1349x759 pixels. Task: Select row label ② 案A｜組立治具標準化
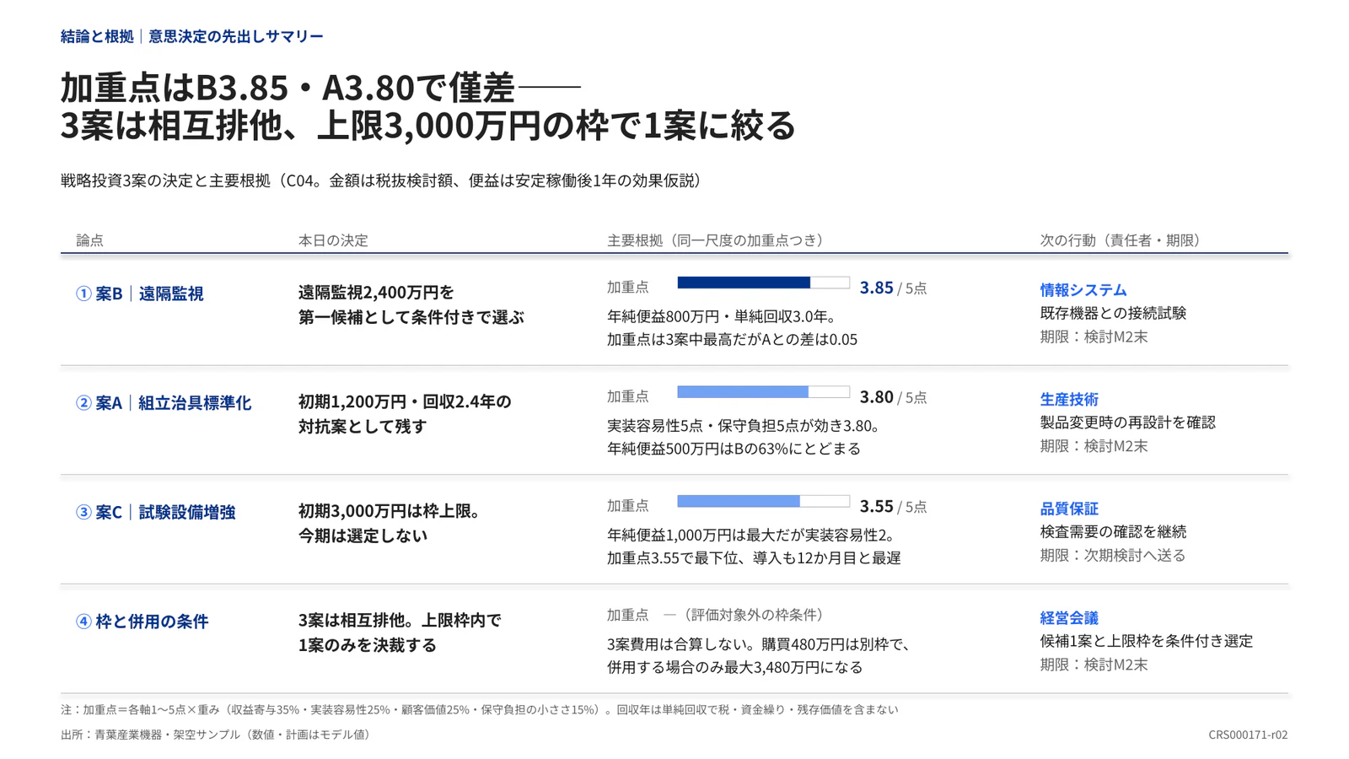[x=164, y=403]
